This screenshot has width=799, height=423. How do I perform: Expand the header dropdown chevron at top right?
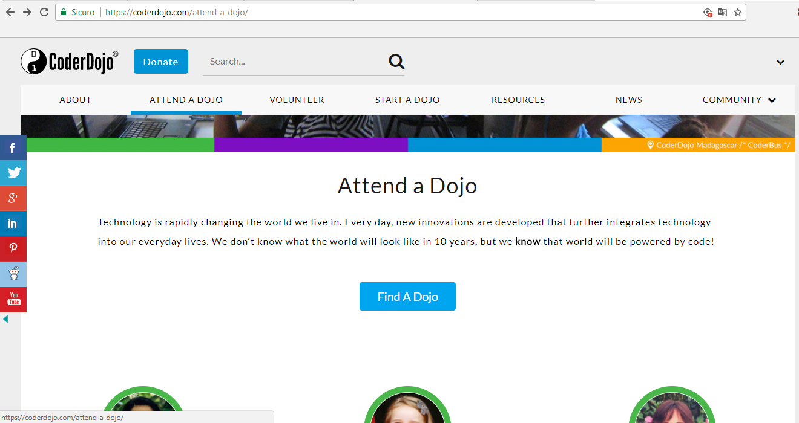781,62
